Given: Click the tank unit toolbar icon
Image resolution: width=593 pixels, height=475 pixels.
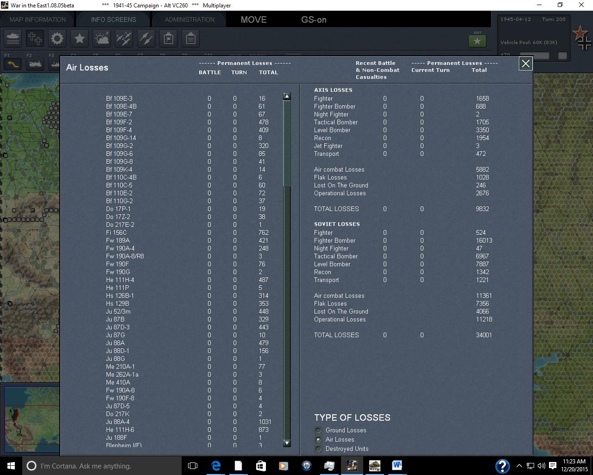Looking at the screenshot, I should [13, 39].
